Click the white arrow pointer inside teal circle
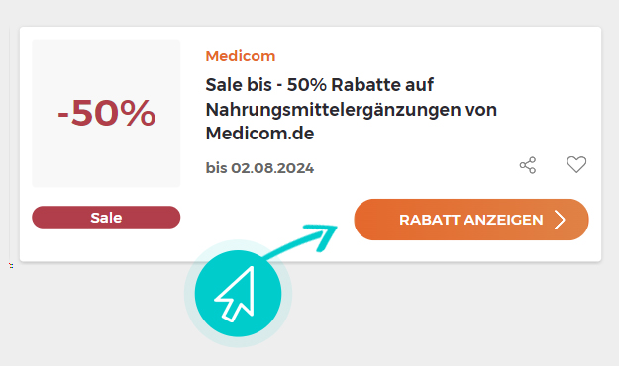 pyautogui.click(x=235, y=294)
